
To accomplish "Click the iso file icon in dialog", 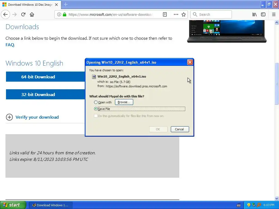I will [94, 76].
